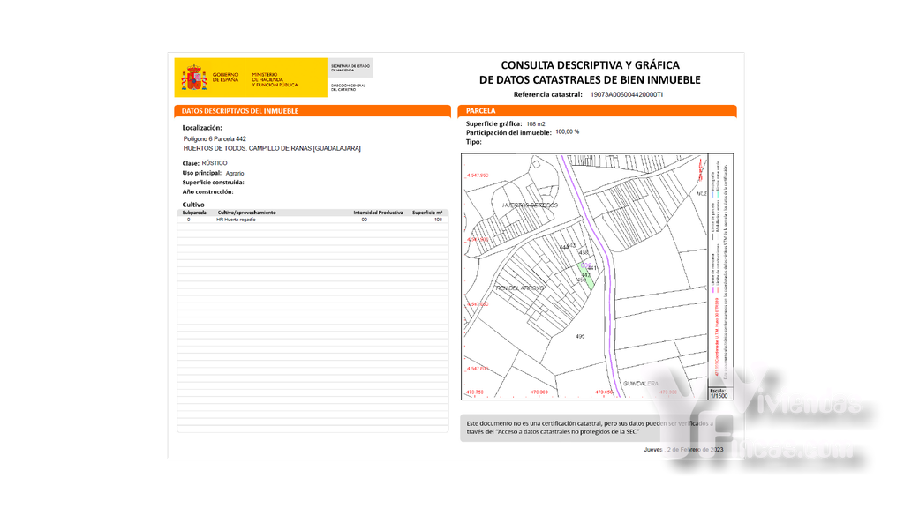Select the Datos Descriptivos del Inmueble header
This screenshot has width=904, height=508.
pyautogui.click(x=313, y=111)
